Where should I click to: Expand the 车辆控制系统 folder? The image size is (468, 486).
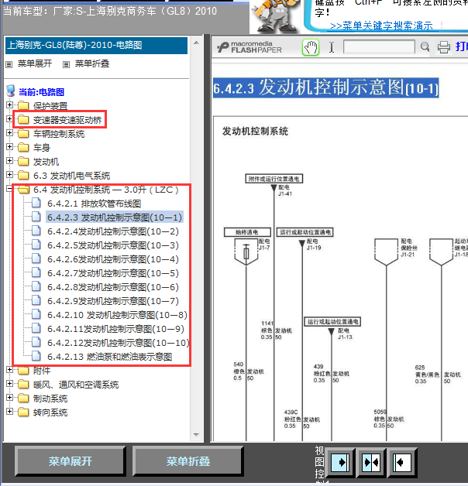coord(9,132)
